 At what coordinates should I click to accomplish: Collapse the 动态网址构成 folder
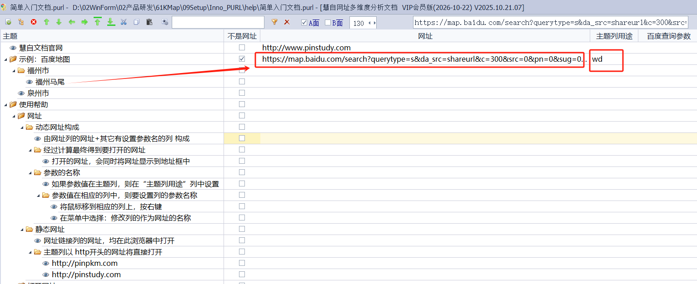point(22,127)
